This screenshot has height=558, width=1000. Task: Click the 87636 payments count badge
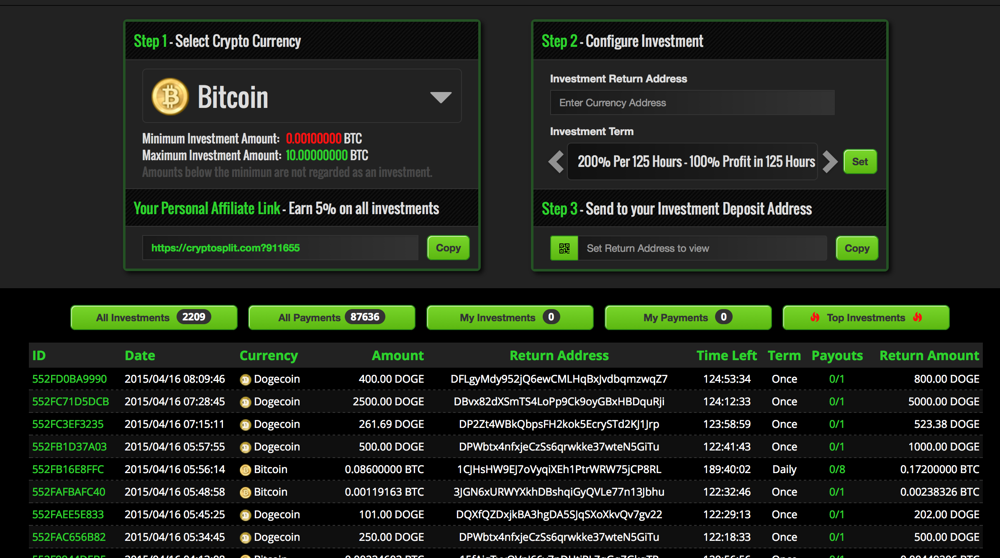[365, 317]
